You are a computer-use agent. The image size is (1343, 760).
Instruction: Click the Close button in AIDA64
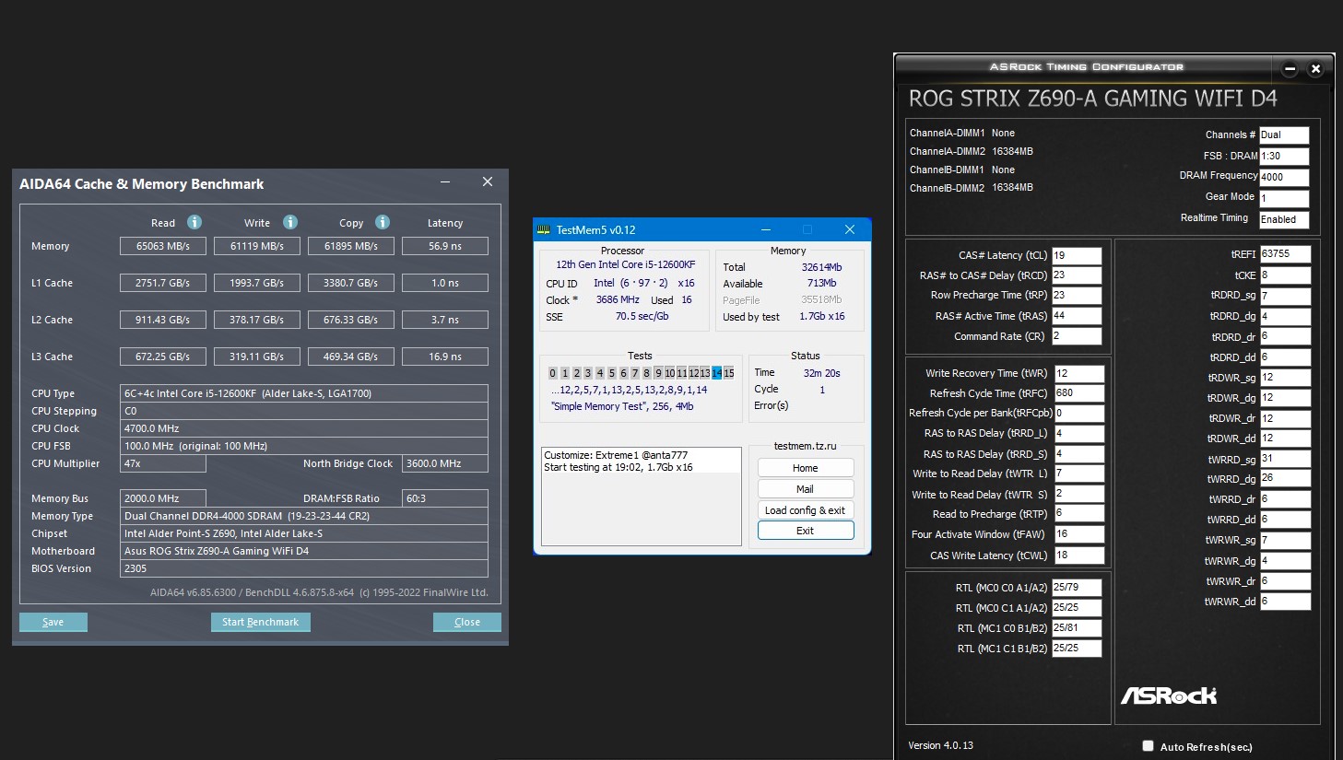click(467, 622)
